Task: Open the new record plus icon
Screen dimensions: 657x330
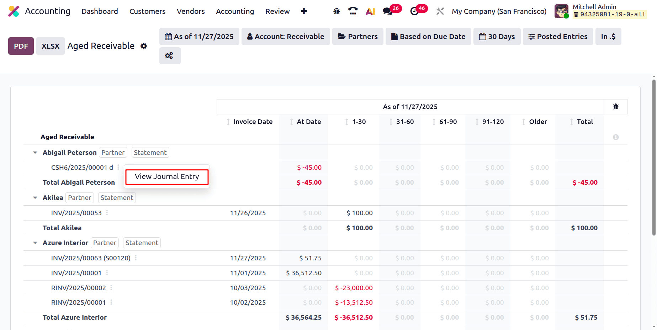Action: [x=304, y=11]
